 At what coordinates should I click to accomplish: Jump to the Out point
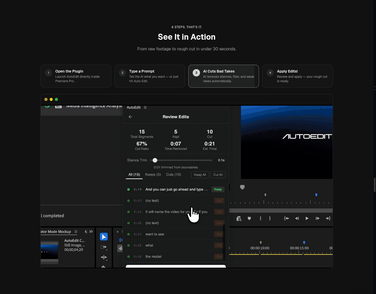click(x=328, y=218)
